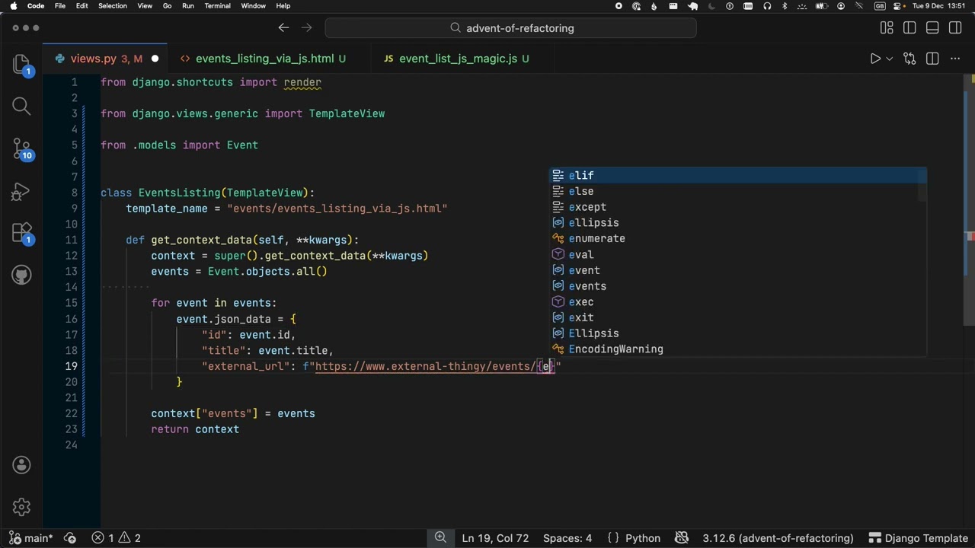Click the suggestion list scrollbar
Screen dimensions: 975x548
pos(922,184)
